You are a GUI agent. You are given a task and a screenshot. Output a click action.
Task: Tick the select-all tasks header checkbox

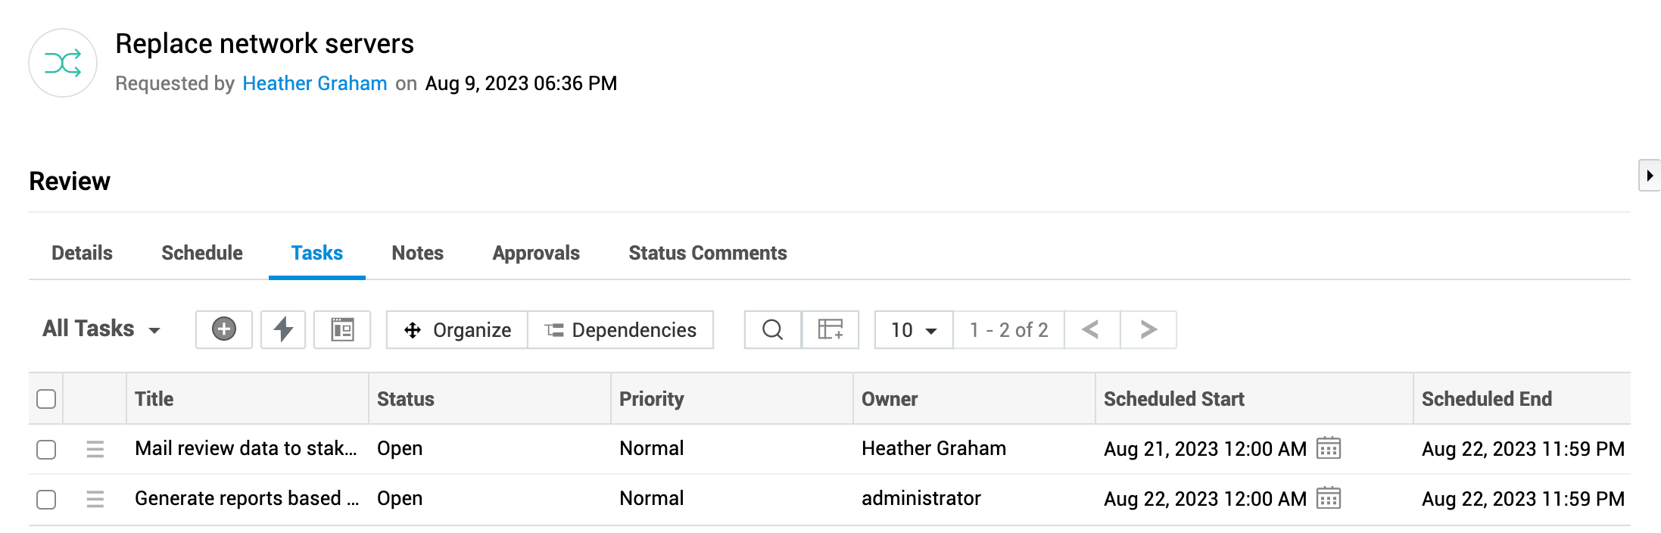coord(46,399)
